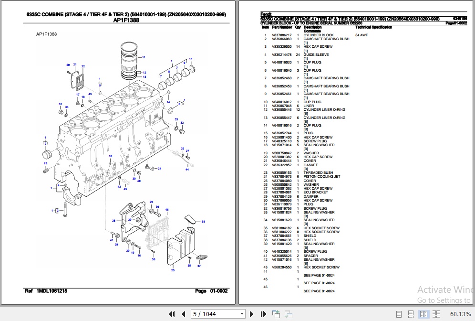The height and width of the screenshot is (321, 475).
Task: Click the first SEE PAGE 01-0024 reference for item 44
Action: [x=319, y=276]
